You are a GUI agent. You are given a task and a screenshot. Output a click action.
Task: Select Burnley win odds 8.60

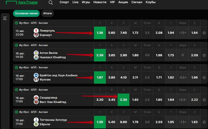coord(124,122)
